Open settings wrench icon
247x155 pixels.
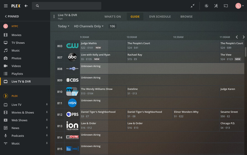pos(216,6)
